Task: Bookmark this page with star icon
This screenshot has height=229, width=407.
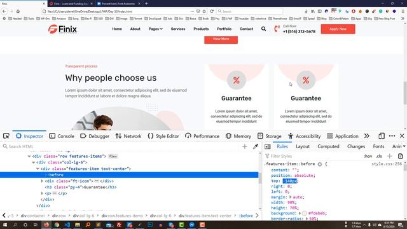Action: point(204,11)
